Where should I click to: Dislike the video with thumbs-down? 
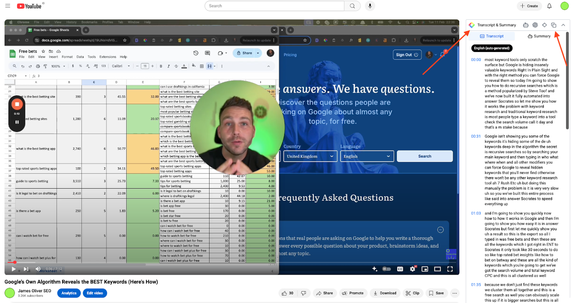(304, 293)
